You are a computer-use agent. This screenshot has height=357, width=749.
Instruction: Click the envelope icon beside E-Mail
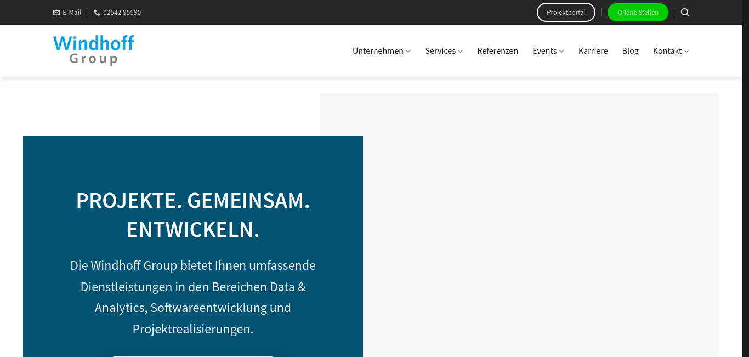(x=56, y=13)
